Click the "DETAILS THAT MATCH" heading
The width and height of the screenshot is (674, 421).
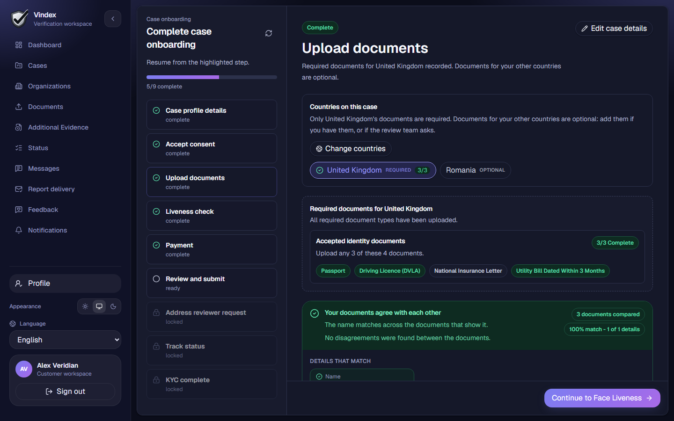(x=340, y=361)
